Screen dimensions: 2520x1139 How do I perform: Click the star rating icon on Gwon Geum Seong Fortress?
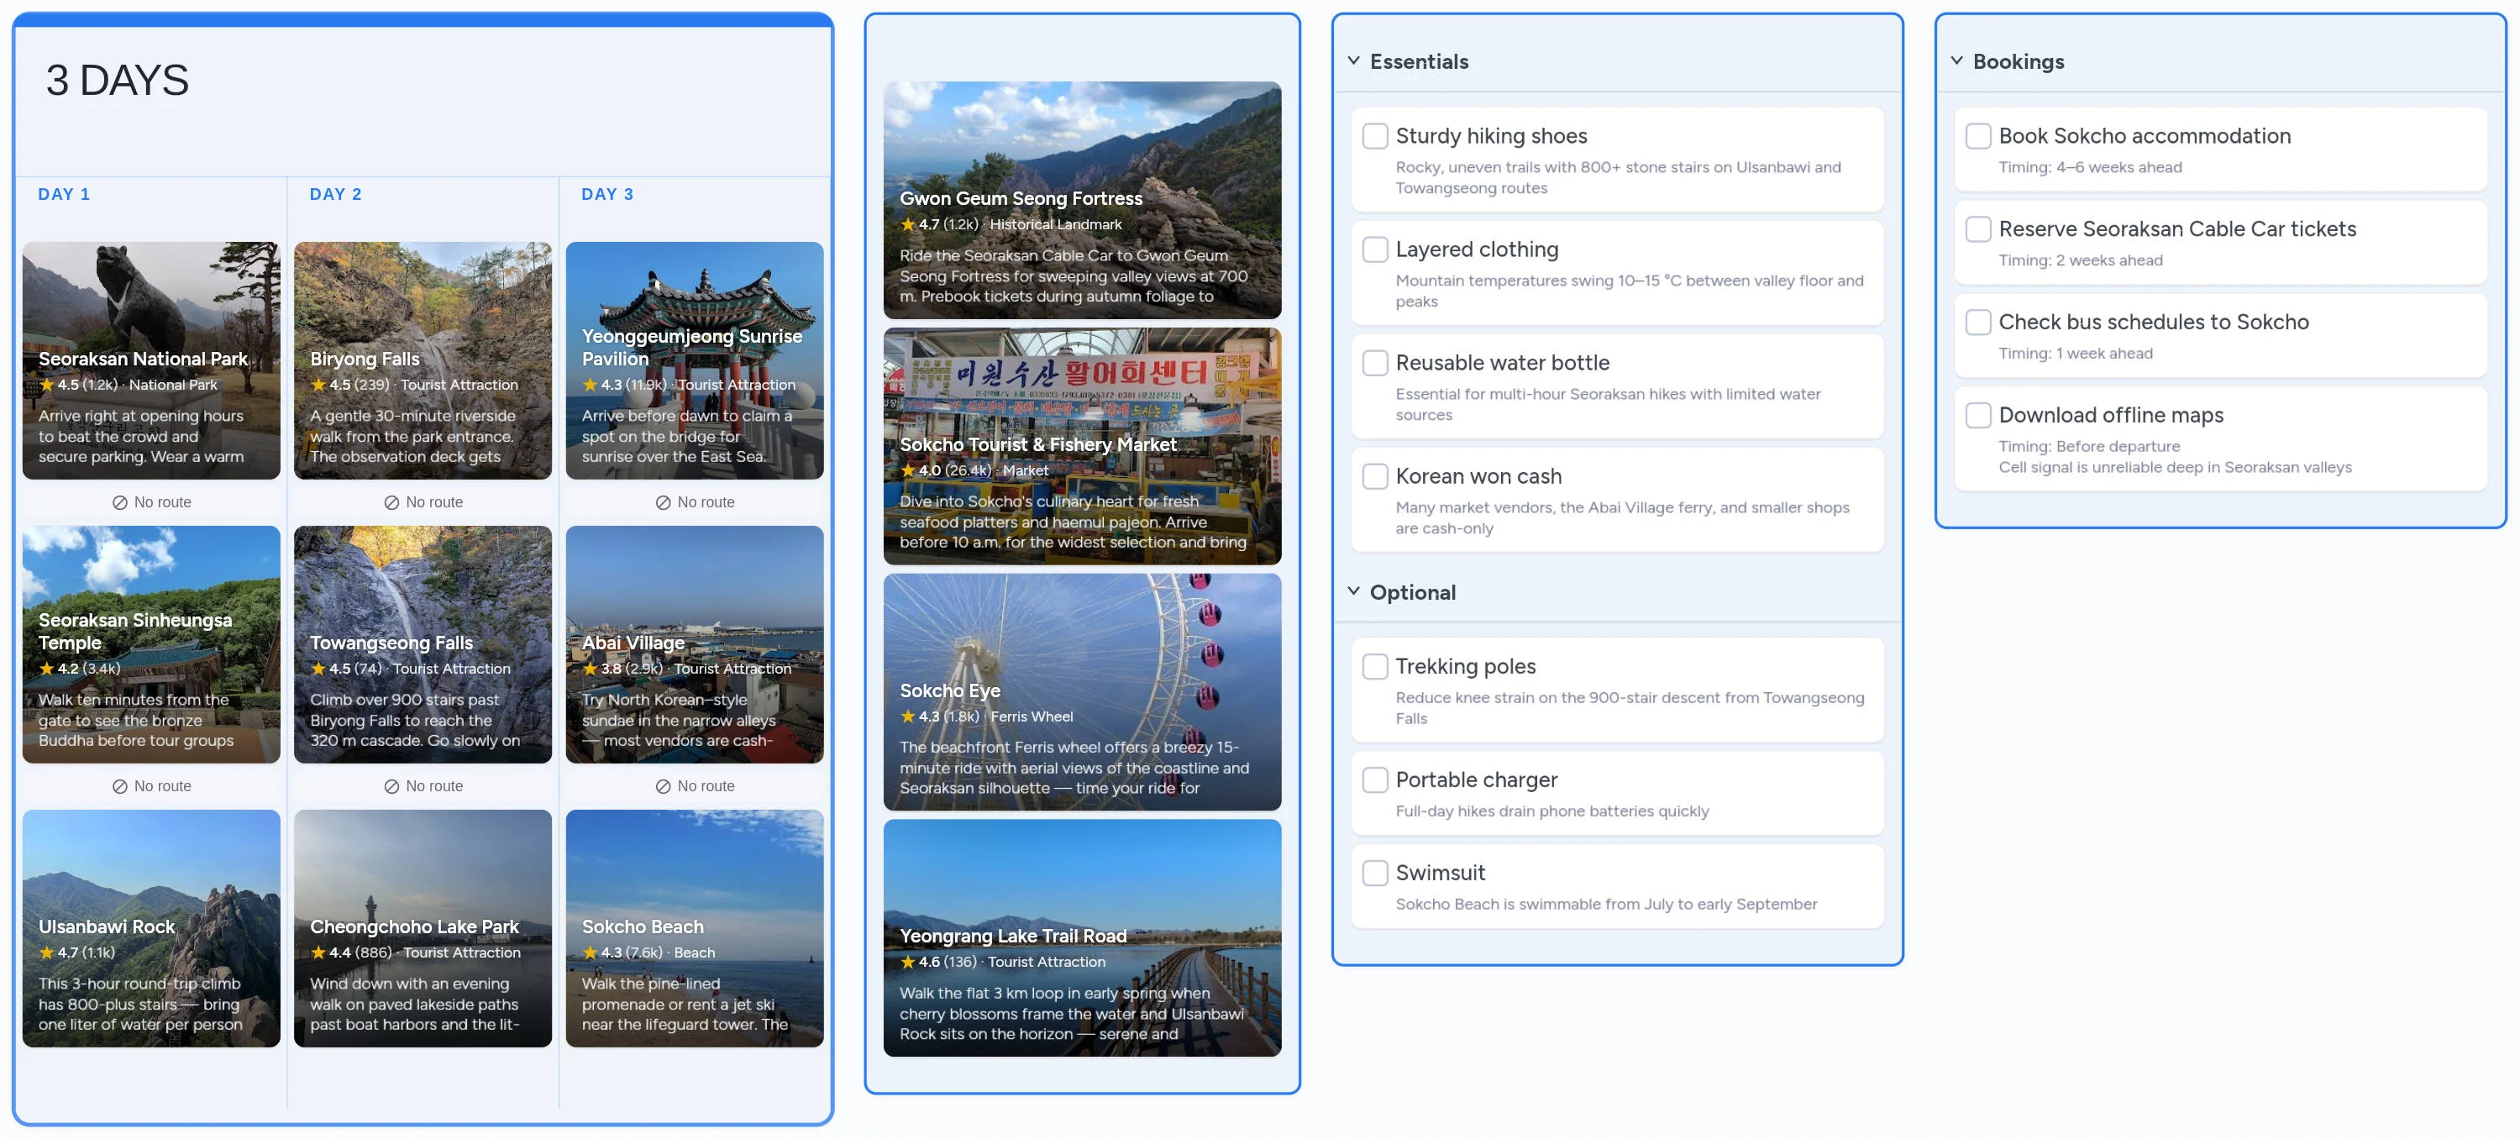(x=908, y=224)
